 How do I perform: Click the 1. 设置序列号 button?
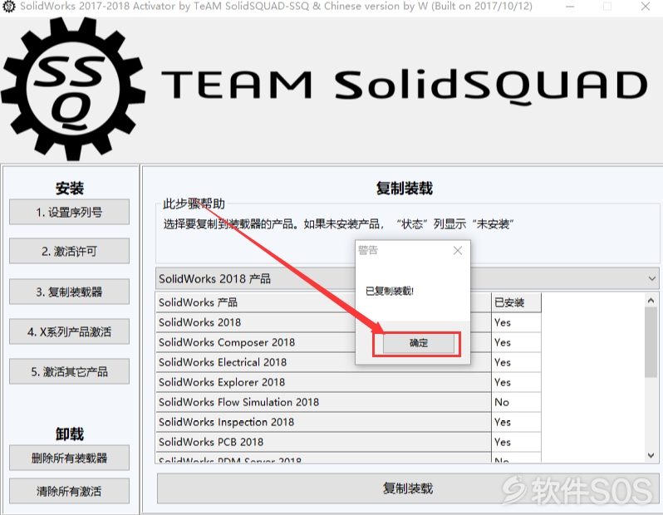coord(69,213)
